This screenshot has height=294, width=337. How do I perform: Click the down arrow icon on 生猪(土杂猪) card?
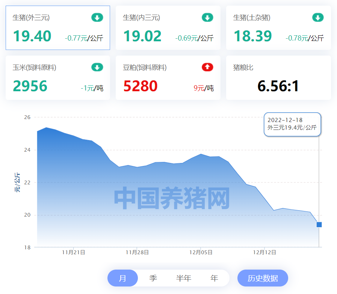[318, 17]
